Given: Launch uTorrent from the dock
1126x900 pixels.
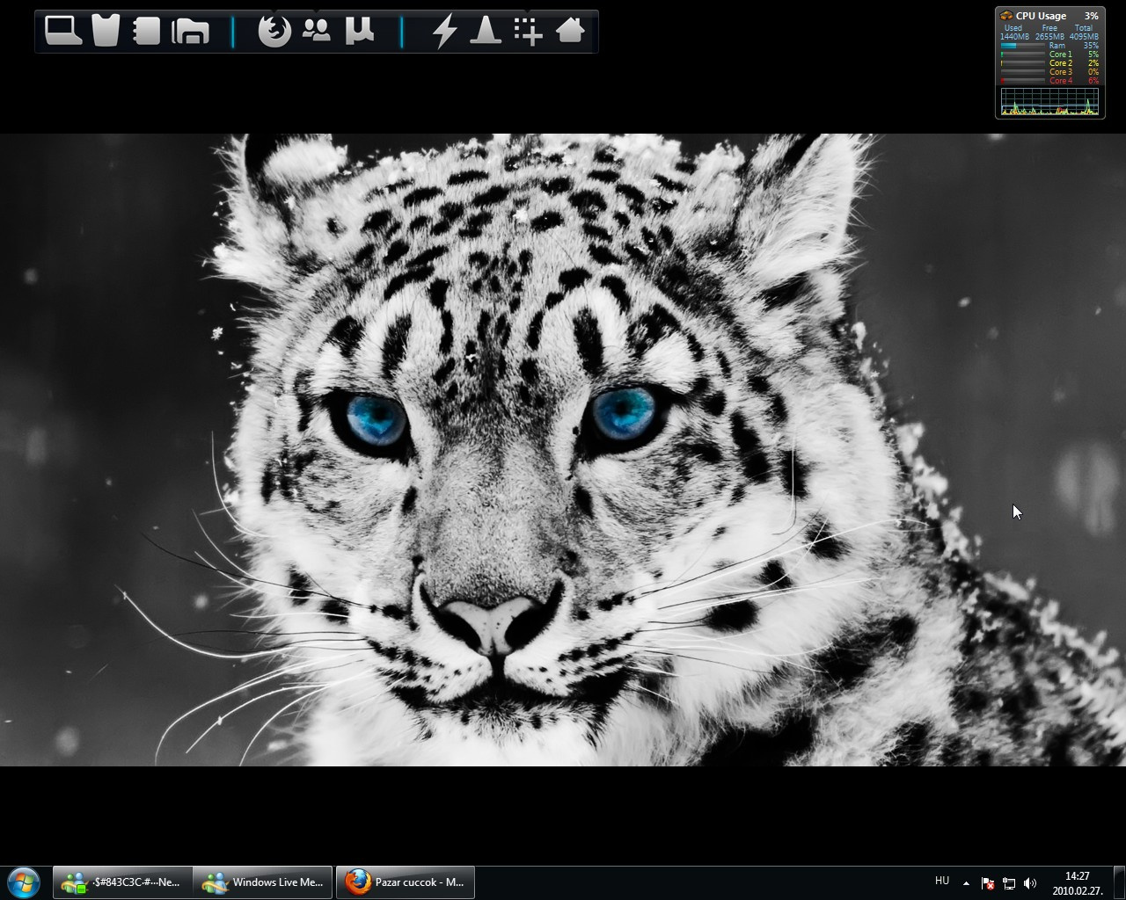Looking at the screenshot, I should click(x=360, y=31).
